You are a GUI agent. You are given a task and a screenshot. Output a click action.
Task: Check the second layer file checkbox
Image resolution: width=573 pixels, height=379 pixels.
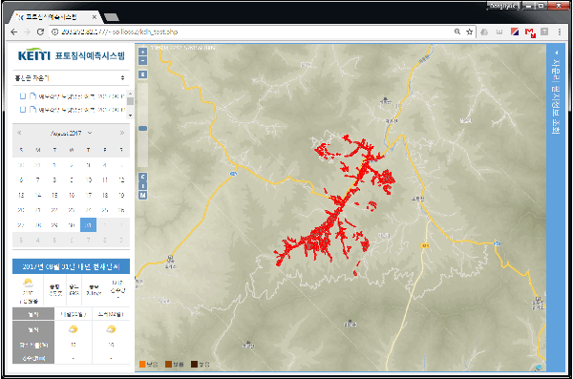click(x=23, y=109)
